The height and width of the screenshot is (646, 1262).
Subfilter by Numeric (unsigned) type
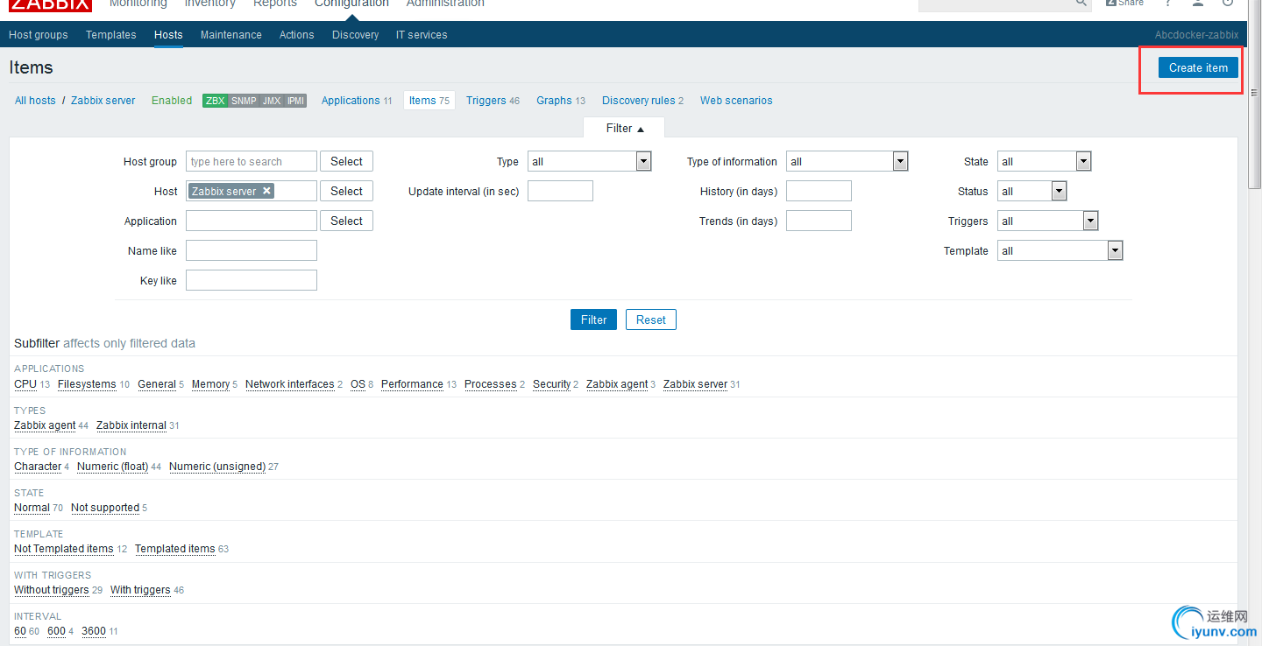click(x=217, y=467)
